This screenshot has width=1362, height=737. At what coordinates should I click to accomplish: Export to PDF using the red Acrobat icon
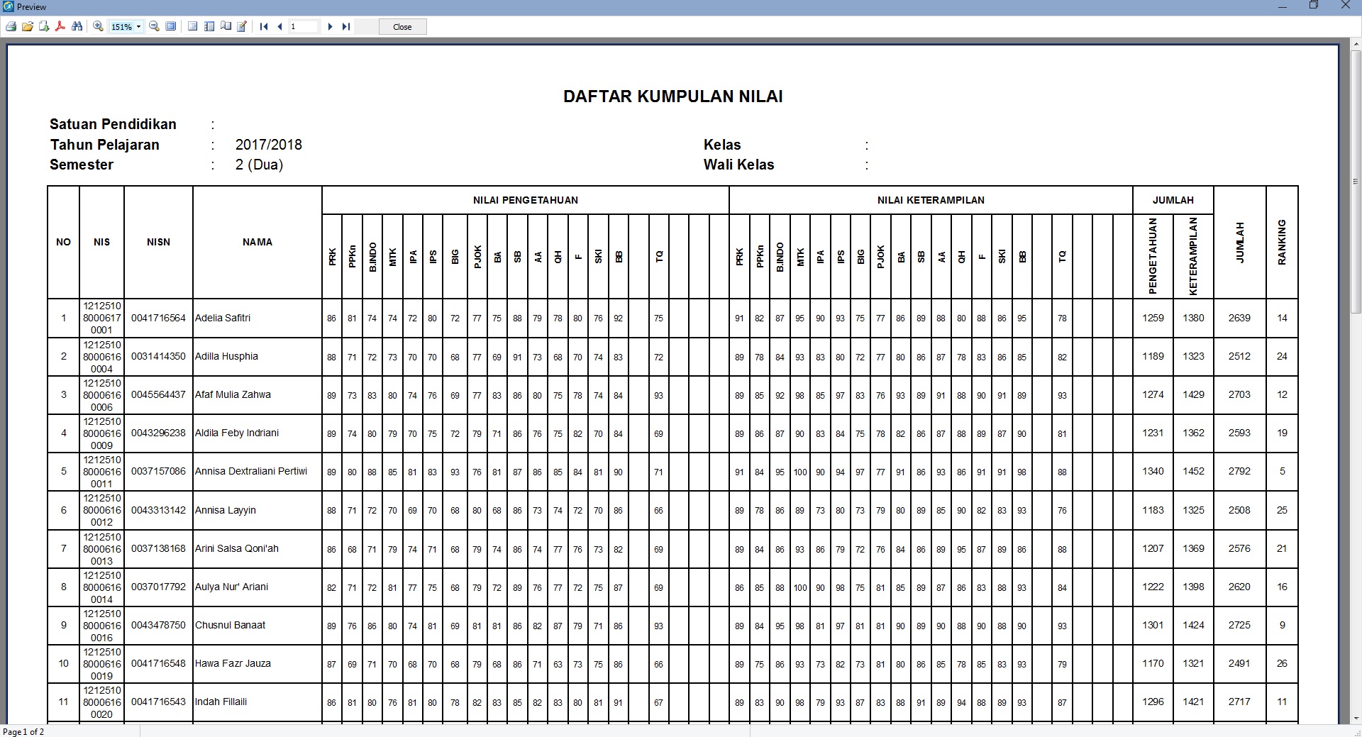(60, 27)
